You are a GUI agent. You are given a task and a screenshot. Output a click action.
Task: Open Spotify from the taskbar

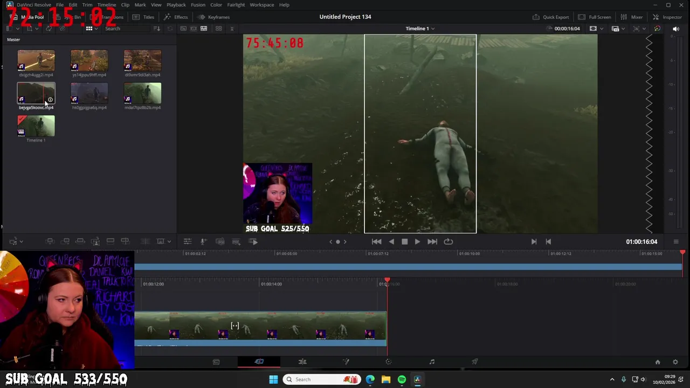402,379
